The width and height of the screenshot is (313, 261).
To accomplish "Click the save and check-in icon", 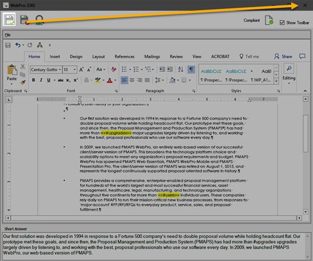I will [9, 20].
